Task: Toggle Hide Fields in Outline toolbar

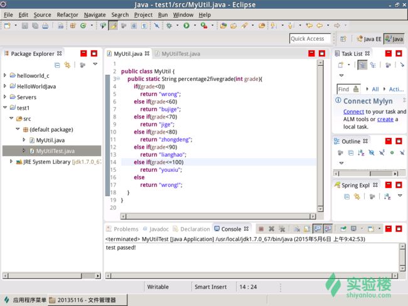Action: tap(372, 152)
